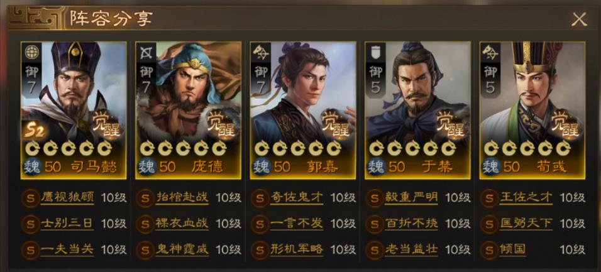Click the star row on 司马懿 card
Screen dimensions: 601x272
(69, 148)
